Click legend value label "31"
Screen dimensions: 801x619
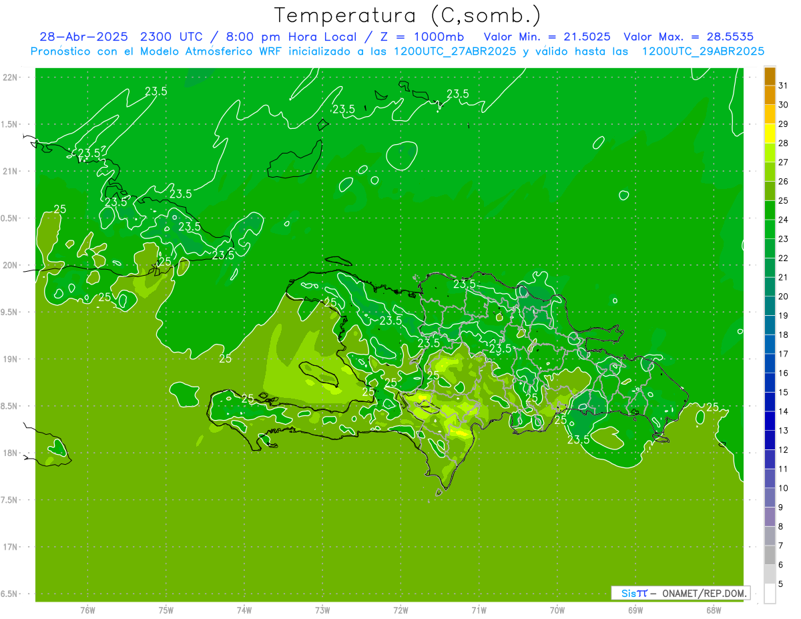point(784,85)
